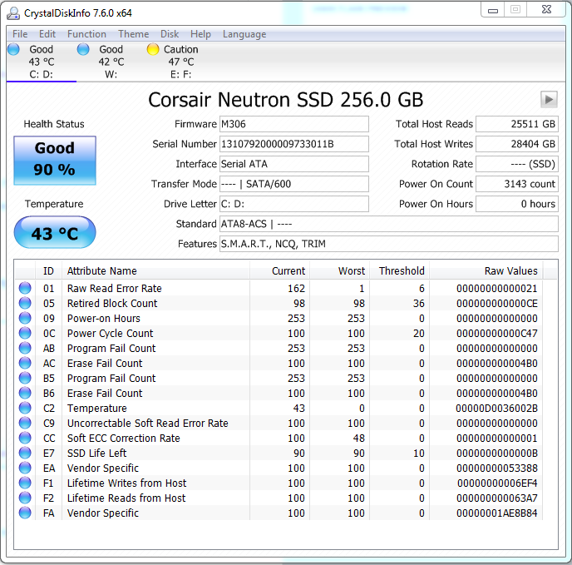The height and width of the screenshot is (565, 572).
Task: Click status orb beside SSD Life Left
Action: (25, 453)
